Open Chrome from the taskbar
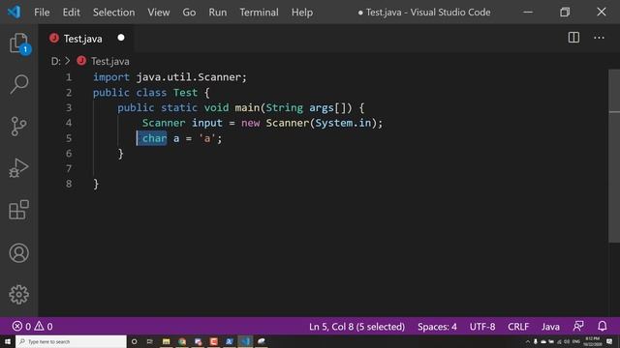 (182, 341)
